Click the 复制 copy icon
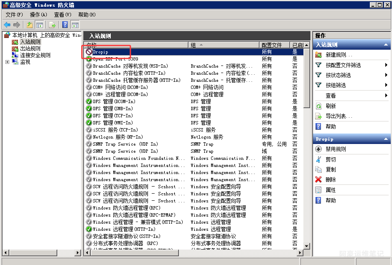The height and width of the screenshot is (265, 392). coord(318,169)
